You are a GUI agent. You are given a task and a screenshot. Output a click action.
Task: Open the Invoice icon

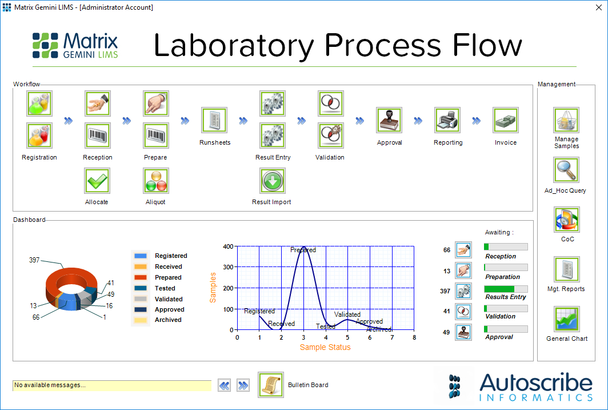click(x=505, y=120)
